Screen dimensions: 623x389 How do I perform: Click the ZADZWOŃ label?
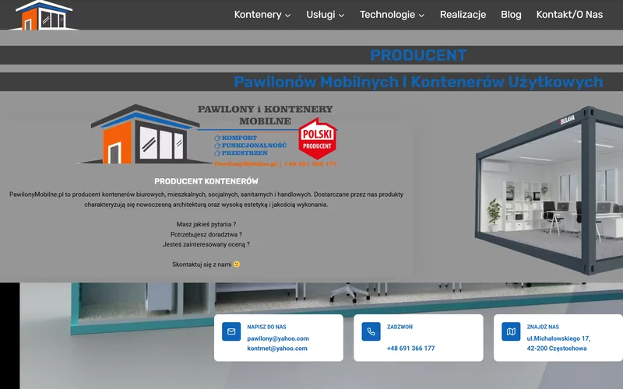click(399, 327)
